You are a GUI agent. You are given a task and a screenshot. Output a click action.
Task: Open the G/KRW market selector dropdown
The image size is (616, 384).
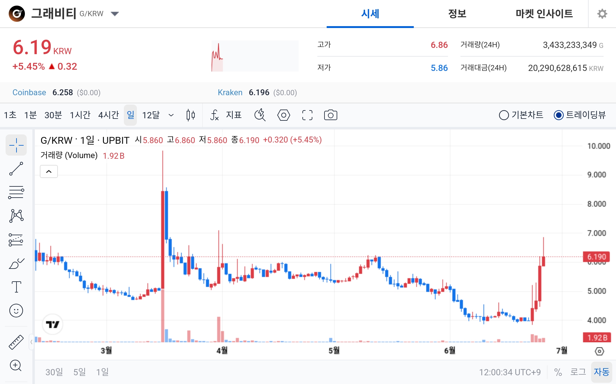click(x=115, y=14)
